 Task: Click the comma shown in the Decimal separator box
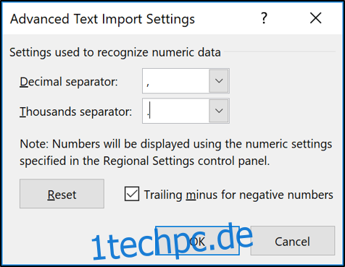tap(148, 85)
